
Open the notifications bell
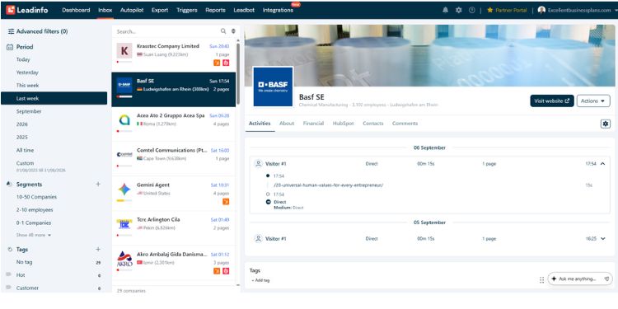[445, 10]
